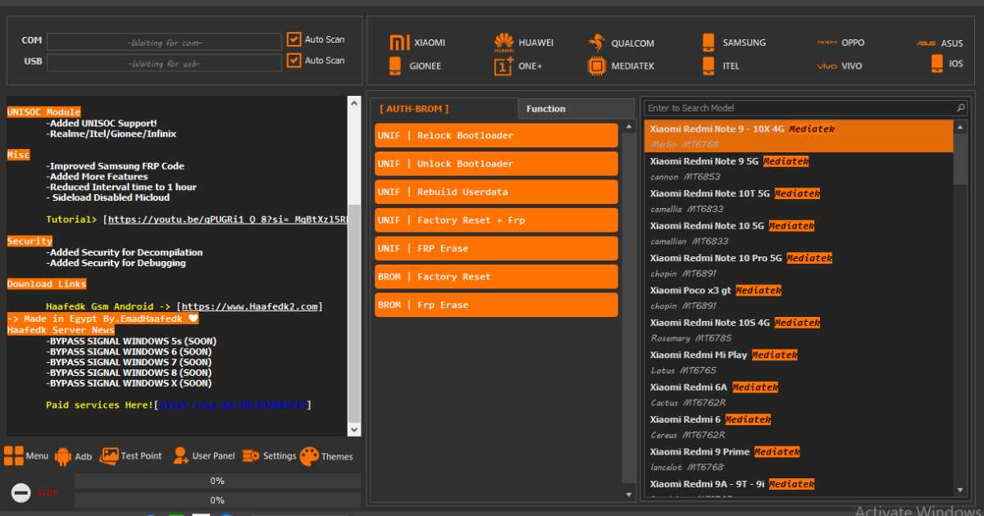Open the Adb tools icon
Screen dimensions: 984x516
[x=74, y=456]
